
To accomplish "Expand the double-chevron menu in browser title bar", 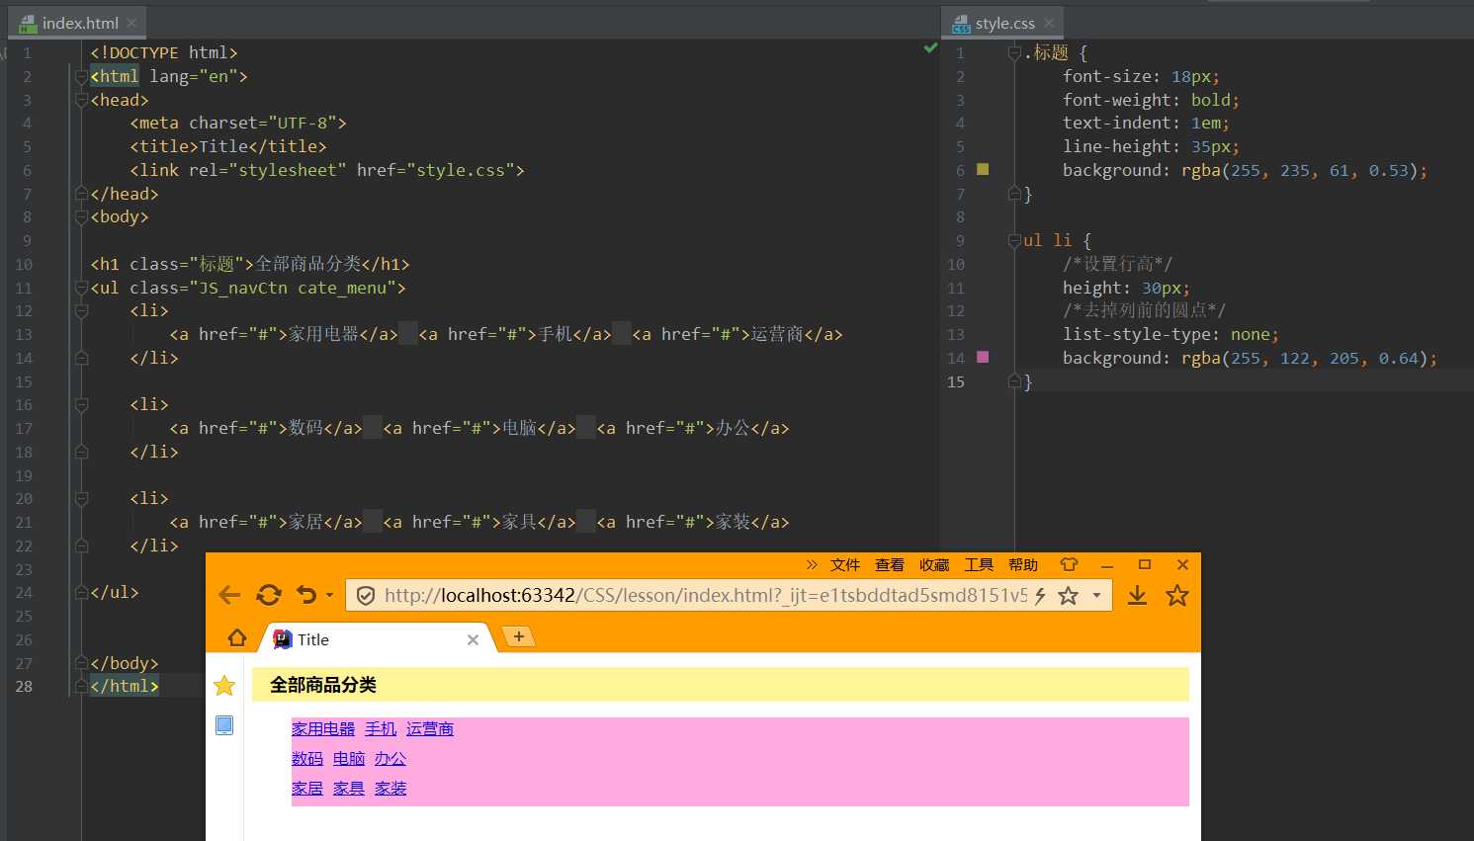I will (x=812, y=565).
